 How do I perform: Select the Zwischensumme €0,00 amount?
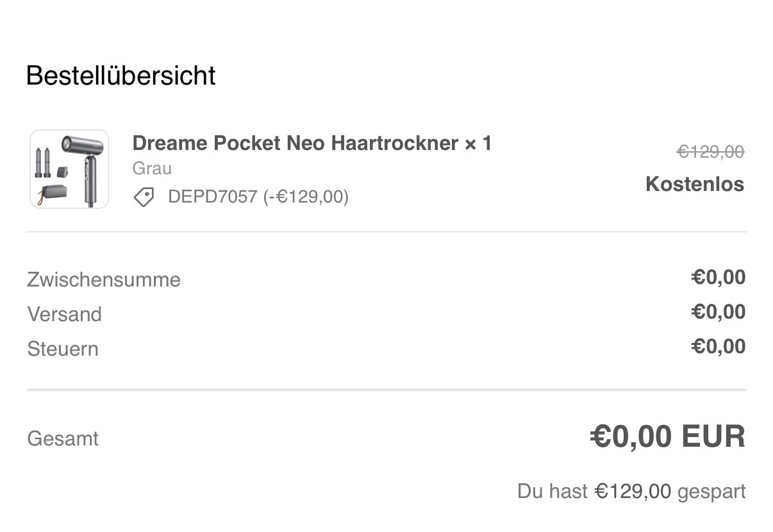718,278
